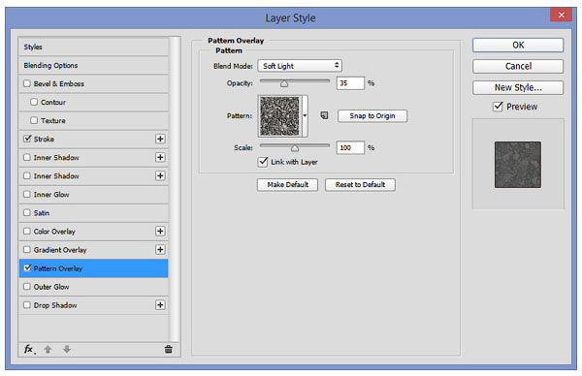
Task: Add a Gradient Overlay via its plus icon
Action: click(160, 250)
